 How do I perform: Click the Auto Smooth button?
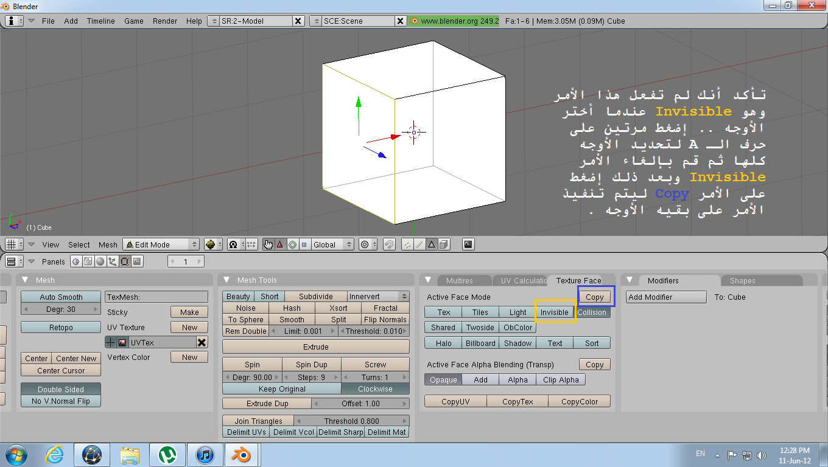point(61,297)
